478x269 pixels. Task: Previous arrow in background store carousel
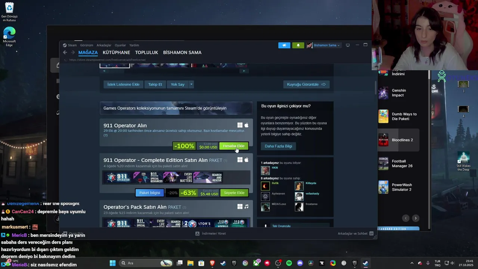(406, 218)
